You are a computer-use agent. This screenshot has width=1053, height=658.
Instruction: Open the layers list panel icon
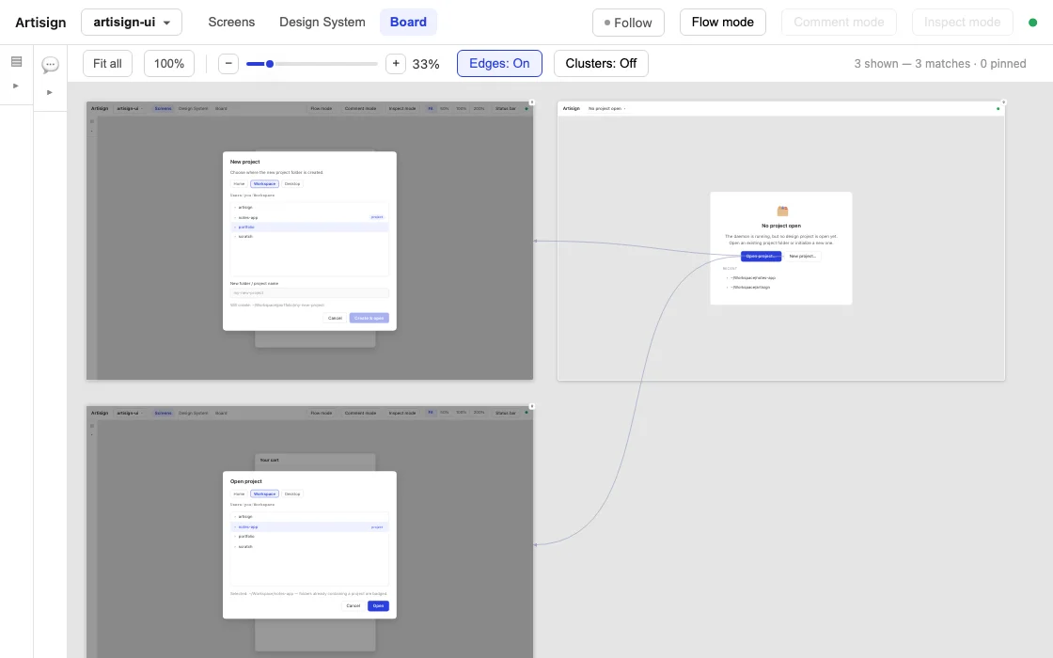pyautogui.click(x=17, y=62)
